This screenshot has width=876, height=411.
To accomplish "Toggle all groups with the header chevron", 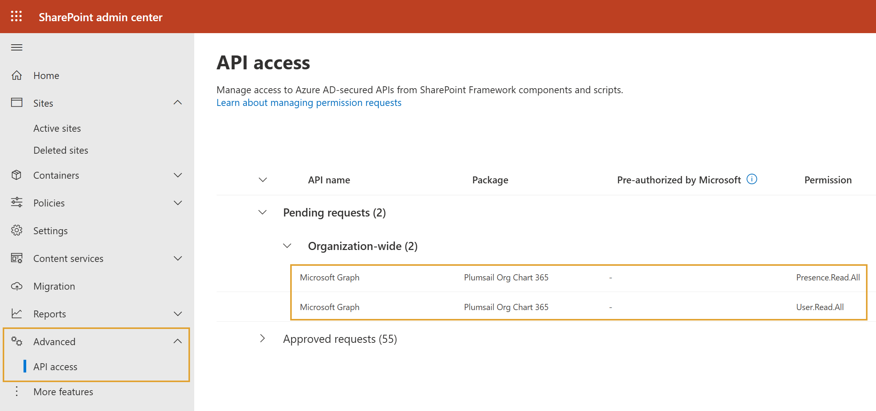I will (263, 180).
